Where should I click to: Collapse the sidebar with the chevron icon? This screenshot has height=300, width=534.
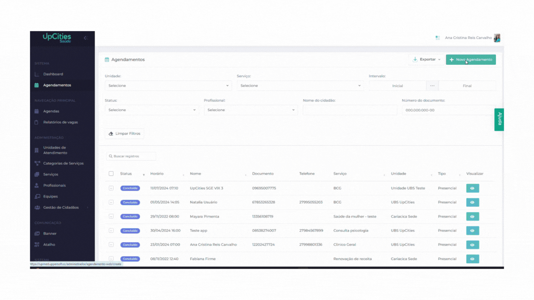(x=85, y=38)
